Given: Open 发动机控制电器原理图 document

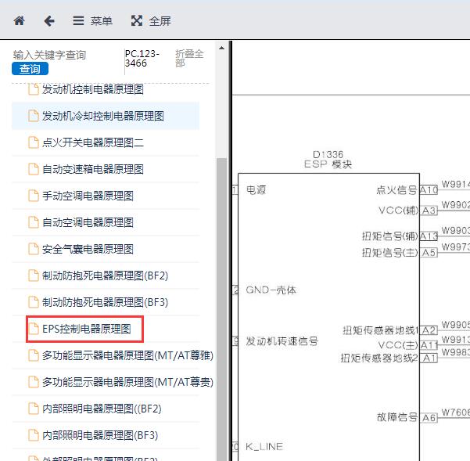Looking at the screenshot, I should 93,89.
